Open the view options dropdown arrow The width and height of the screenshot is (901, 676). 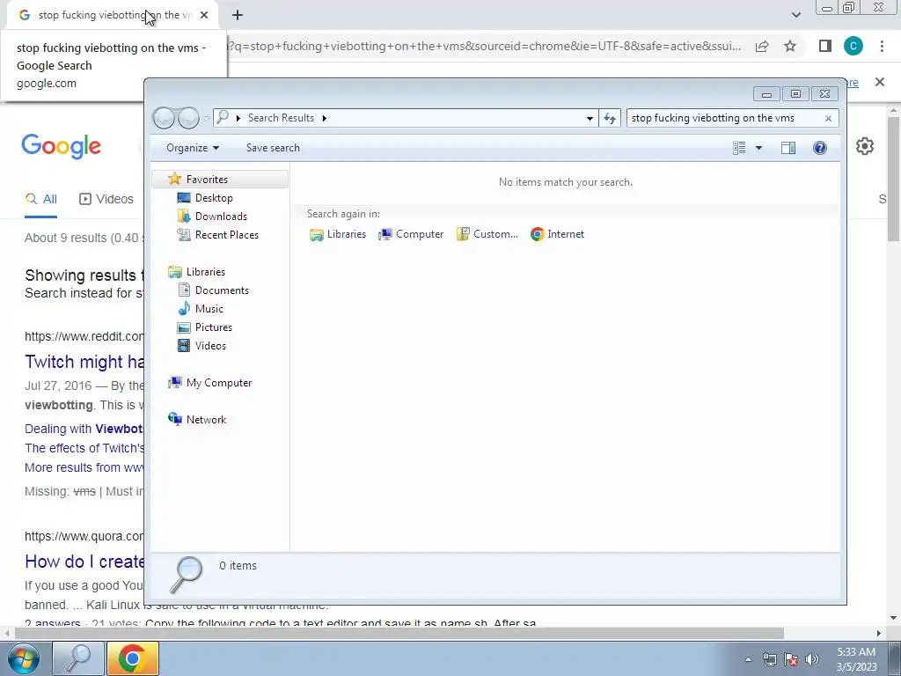[x=758, y=148]
